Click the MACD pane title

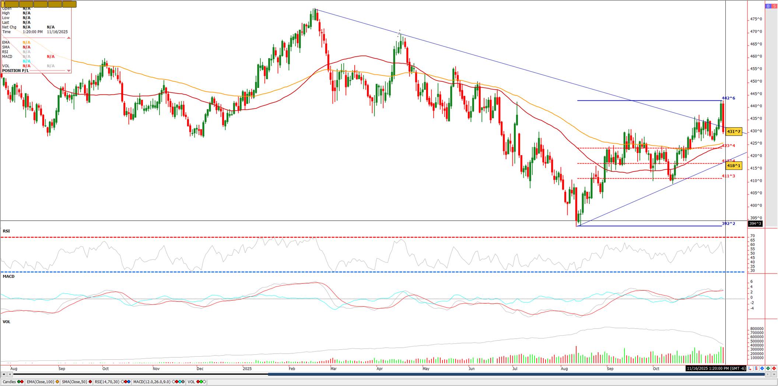pos(8,276)
